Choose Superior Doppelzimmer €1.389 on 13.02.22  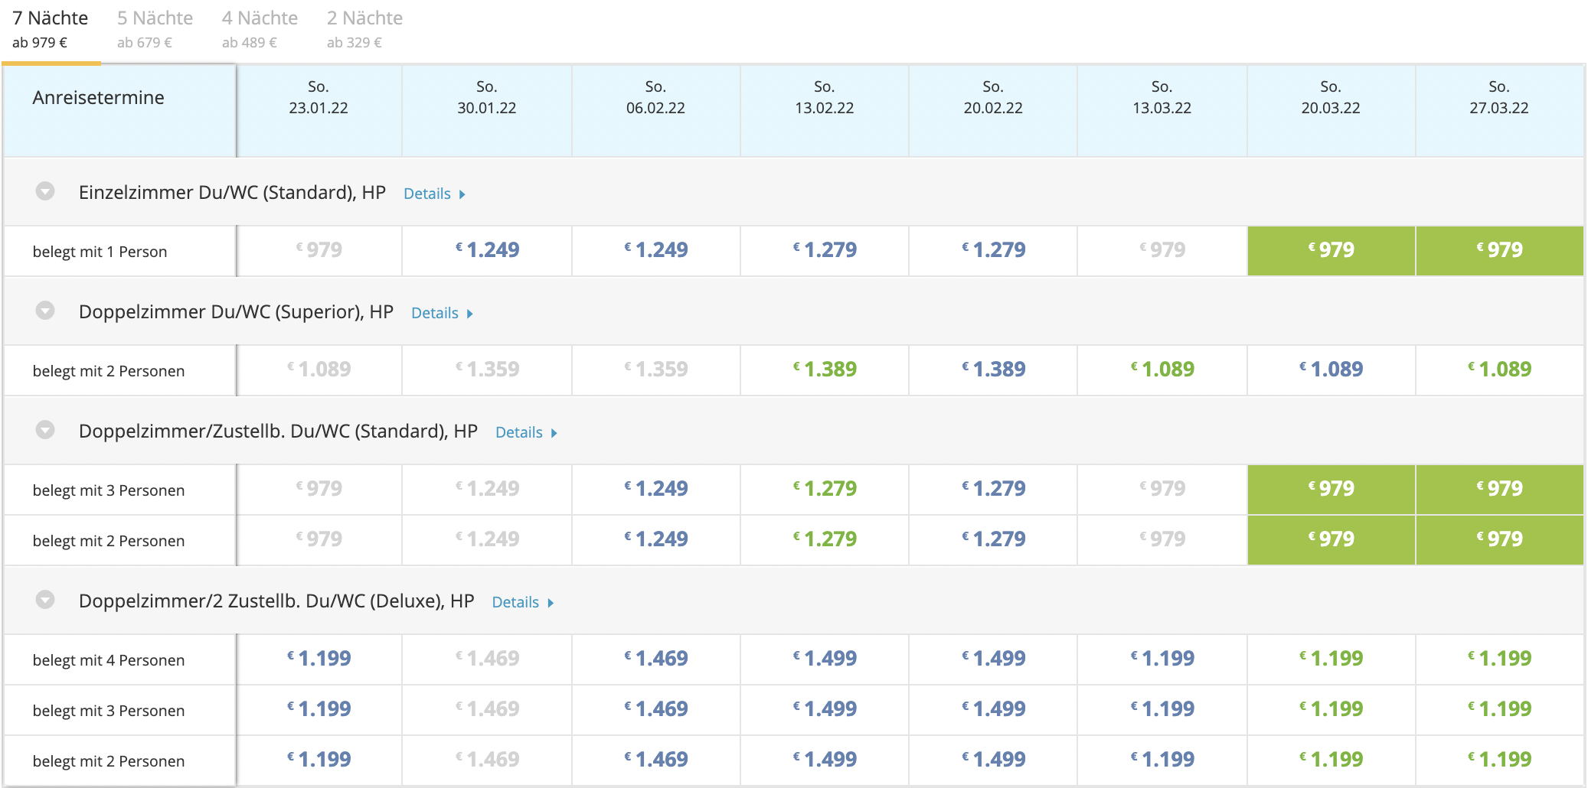click(x=824, y=370)
